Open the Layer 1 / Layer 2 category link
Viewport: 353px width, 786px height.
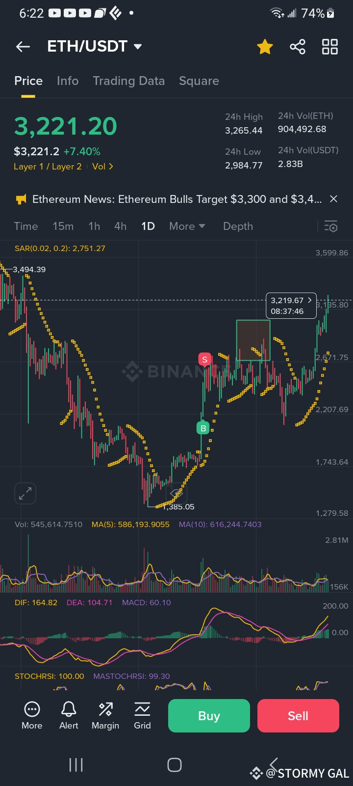(48, 167)
